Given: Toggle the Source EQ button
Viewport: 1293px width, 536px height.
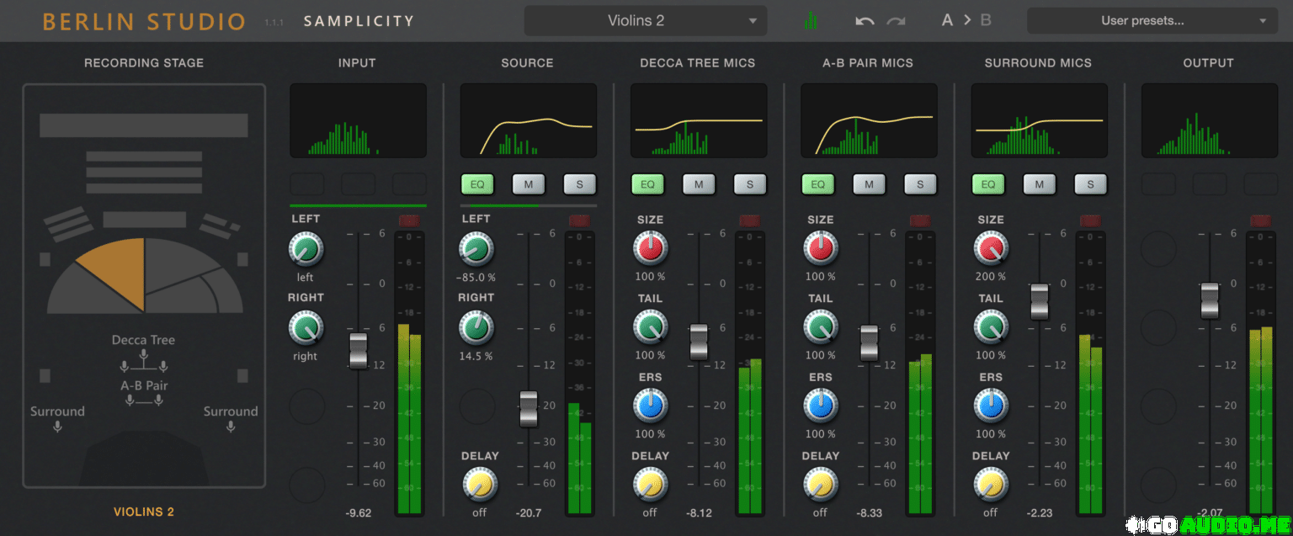Looking at the screenshot, I should point(477,184).
